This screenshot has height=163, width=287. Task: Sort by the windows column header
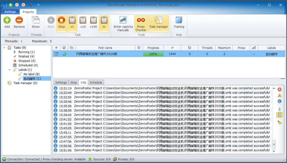[71, 48]
